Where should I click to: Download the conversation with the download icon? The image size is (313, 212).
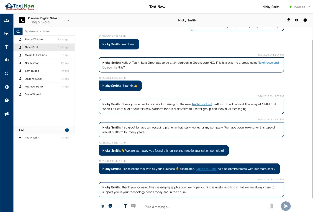288,20
